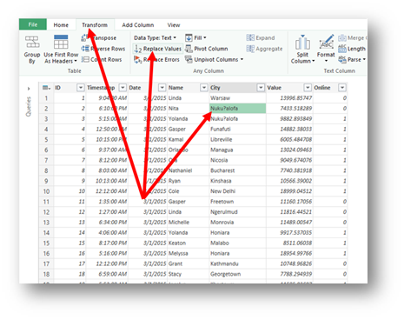This screenshot has height=320, width=404.
Task: Open the Value column filter dropdown
Action: [x=308, y=88]
